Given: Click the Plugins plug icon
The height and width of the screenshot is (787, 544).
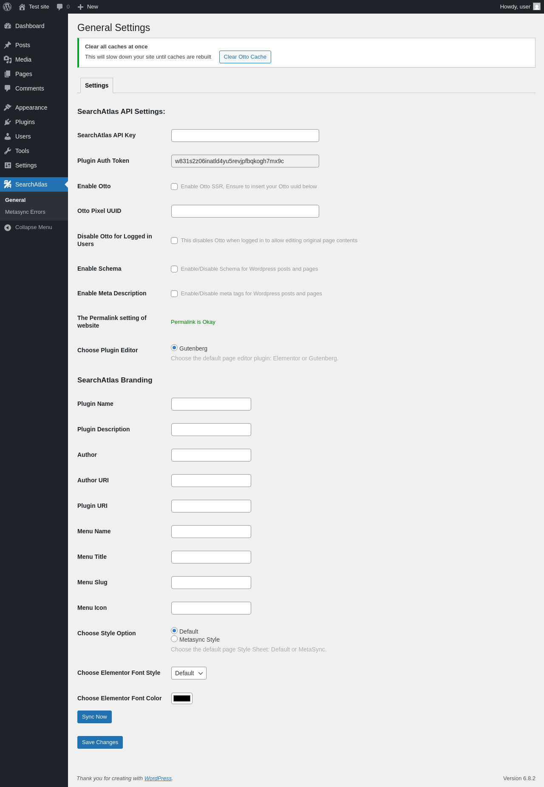Looking at the screenshot, I should click(8, 122).
